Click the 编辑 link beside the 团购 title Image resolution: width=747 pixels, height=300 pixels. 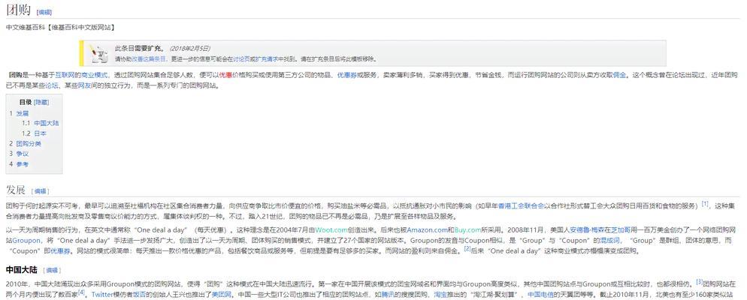coord(44,12)
